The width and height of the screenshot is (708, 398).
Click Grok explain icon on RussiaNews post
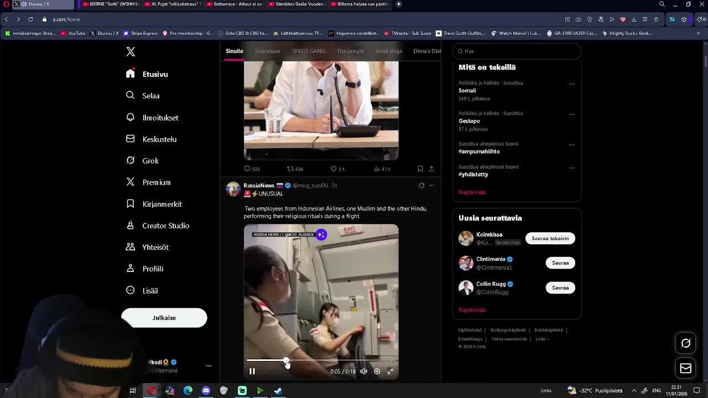[x=421, y=186]
